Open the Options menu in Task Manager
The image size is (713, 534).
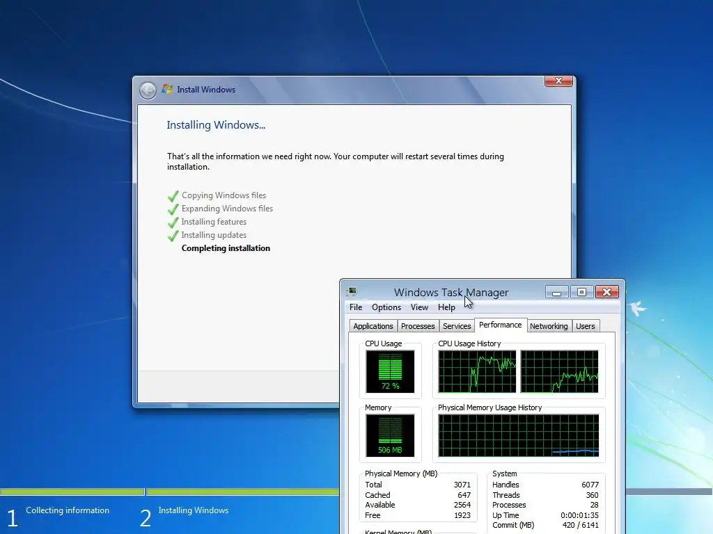pyautogui.click(x=386, y=307)
